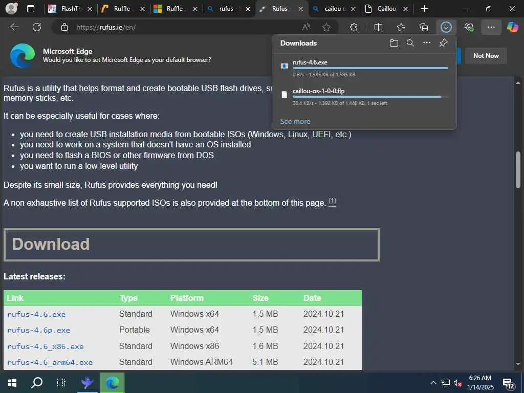
Task: Click Not Now on default browser prompt
Action: coord(486,56)
